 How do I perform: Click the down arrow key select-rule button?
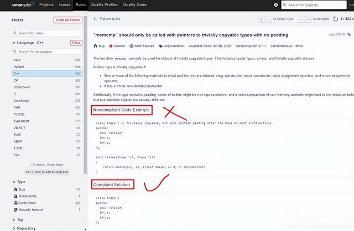click(x=269, y=19)
